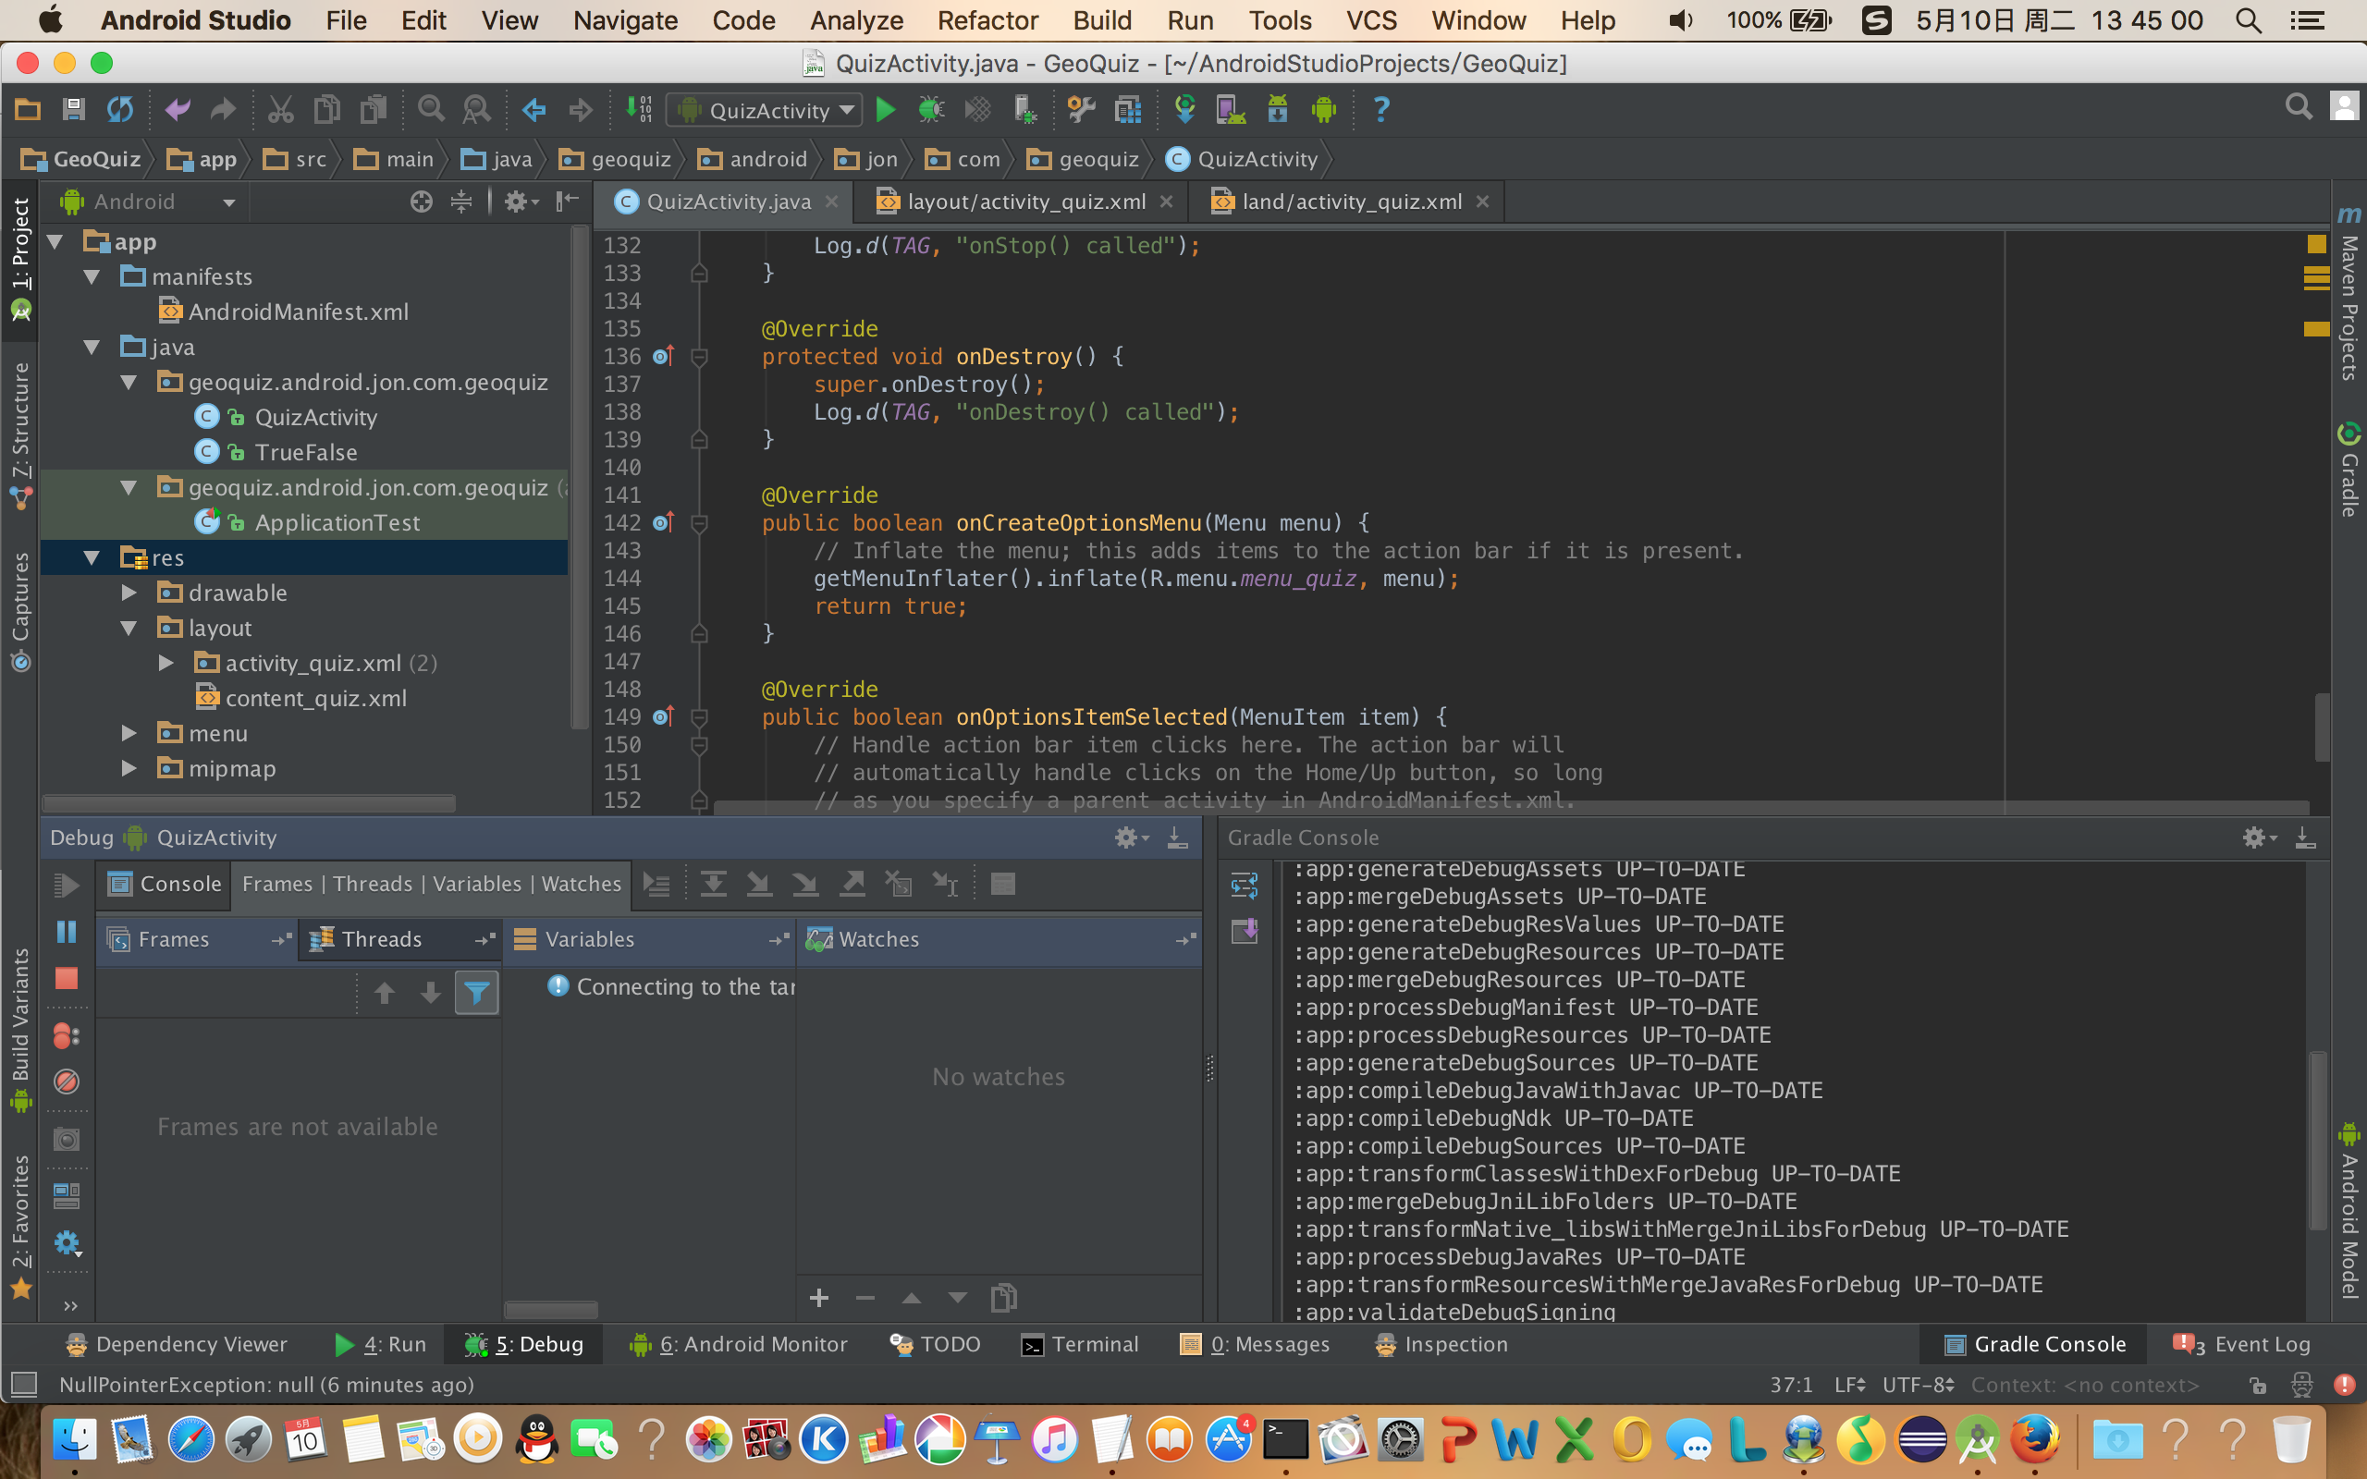Click Project tree horizontal scrollbar
Screen dimensions: 2367x1479
click(251, 804)
